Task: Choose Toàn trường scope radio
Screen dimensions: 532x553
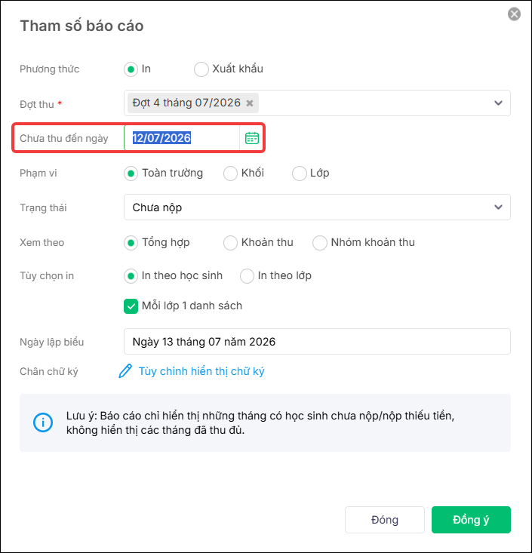Action: coord(131,174)
